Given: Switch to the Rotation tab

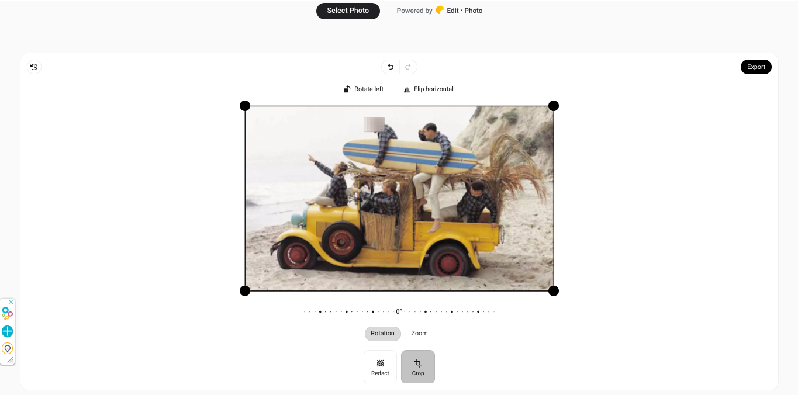Looking at the screenshot, I should [383, 334].
